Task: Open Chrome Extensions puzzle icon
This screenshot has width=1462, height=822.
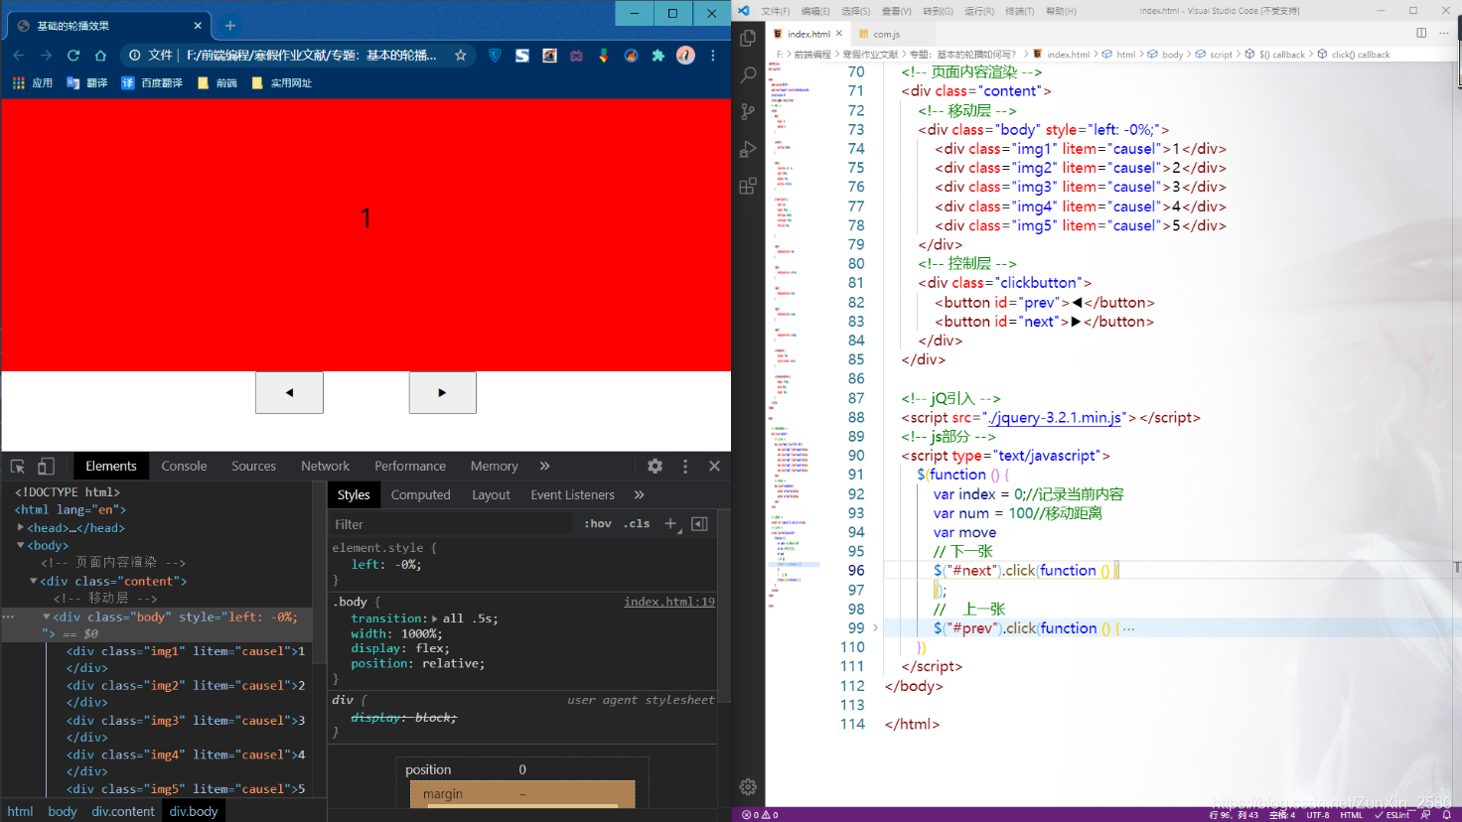Action: coord(658,56)
